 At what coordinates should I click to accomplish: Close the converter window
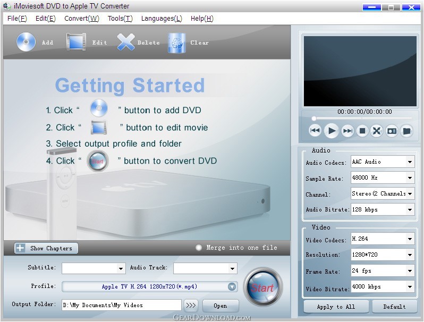[x=411, y=7]
